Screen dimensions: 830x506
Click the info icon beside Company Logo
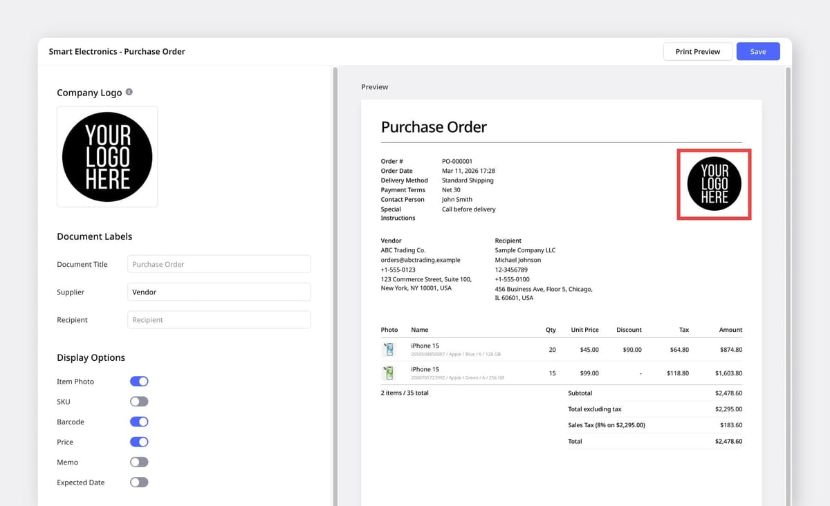[128, 92]
